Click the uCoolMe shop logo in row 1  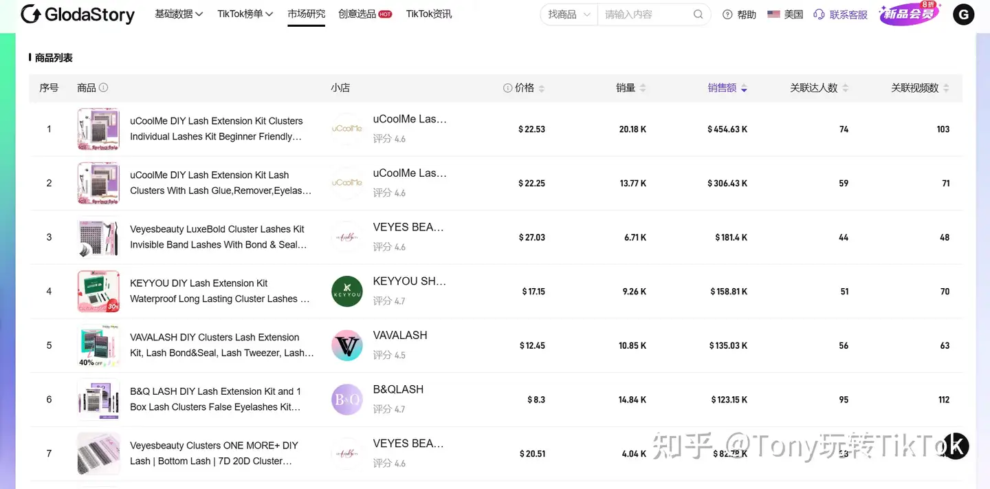pyautogui.click(x=347, y=129)
